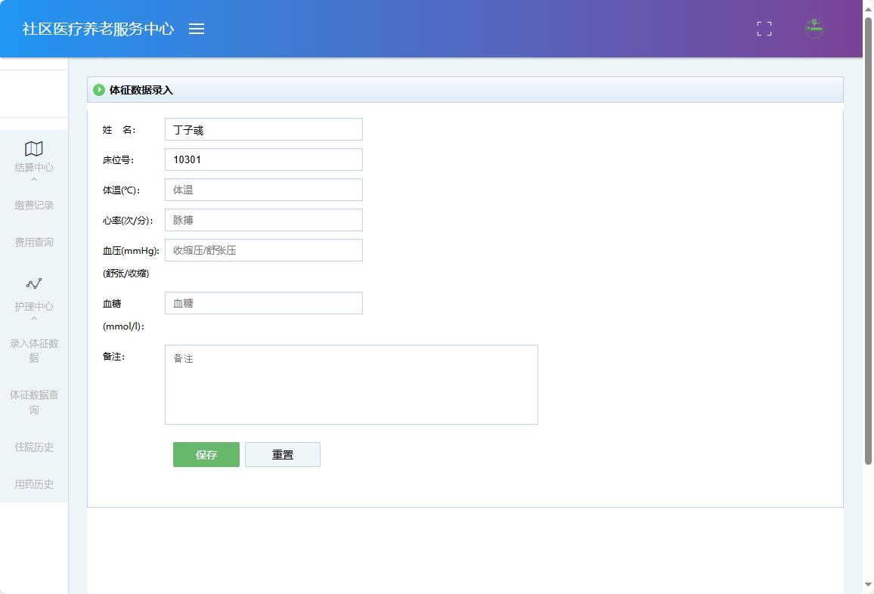Click the user avatar in top right
The height and width of the screenshot is (594, 874).
[x=814, y=29]
